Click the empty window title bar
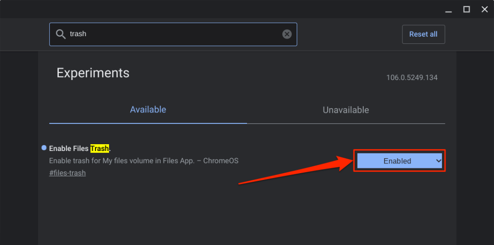The height and width of the screenshot is (245, 494). point(217,9)
